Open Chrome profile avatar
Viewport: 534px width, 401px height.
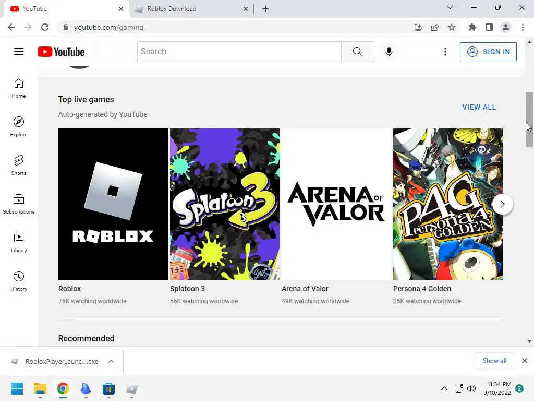pyautogui.click(x=506, y=27)
